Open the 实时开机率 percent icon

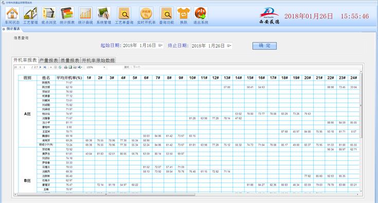pyautogui.click(x=146, y=15)
